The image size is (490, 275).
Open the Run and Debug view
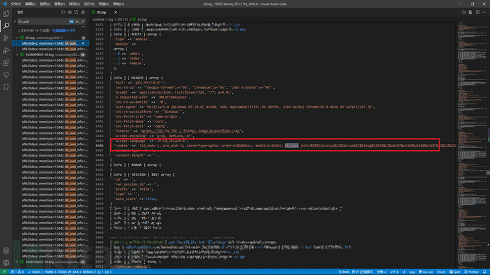tap(6, 50)
